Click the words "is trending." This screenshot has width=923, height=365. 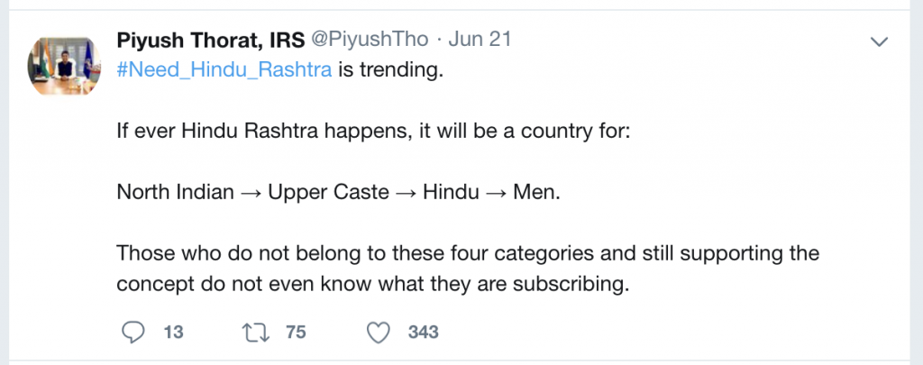click(390, 70)
